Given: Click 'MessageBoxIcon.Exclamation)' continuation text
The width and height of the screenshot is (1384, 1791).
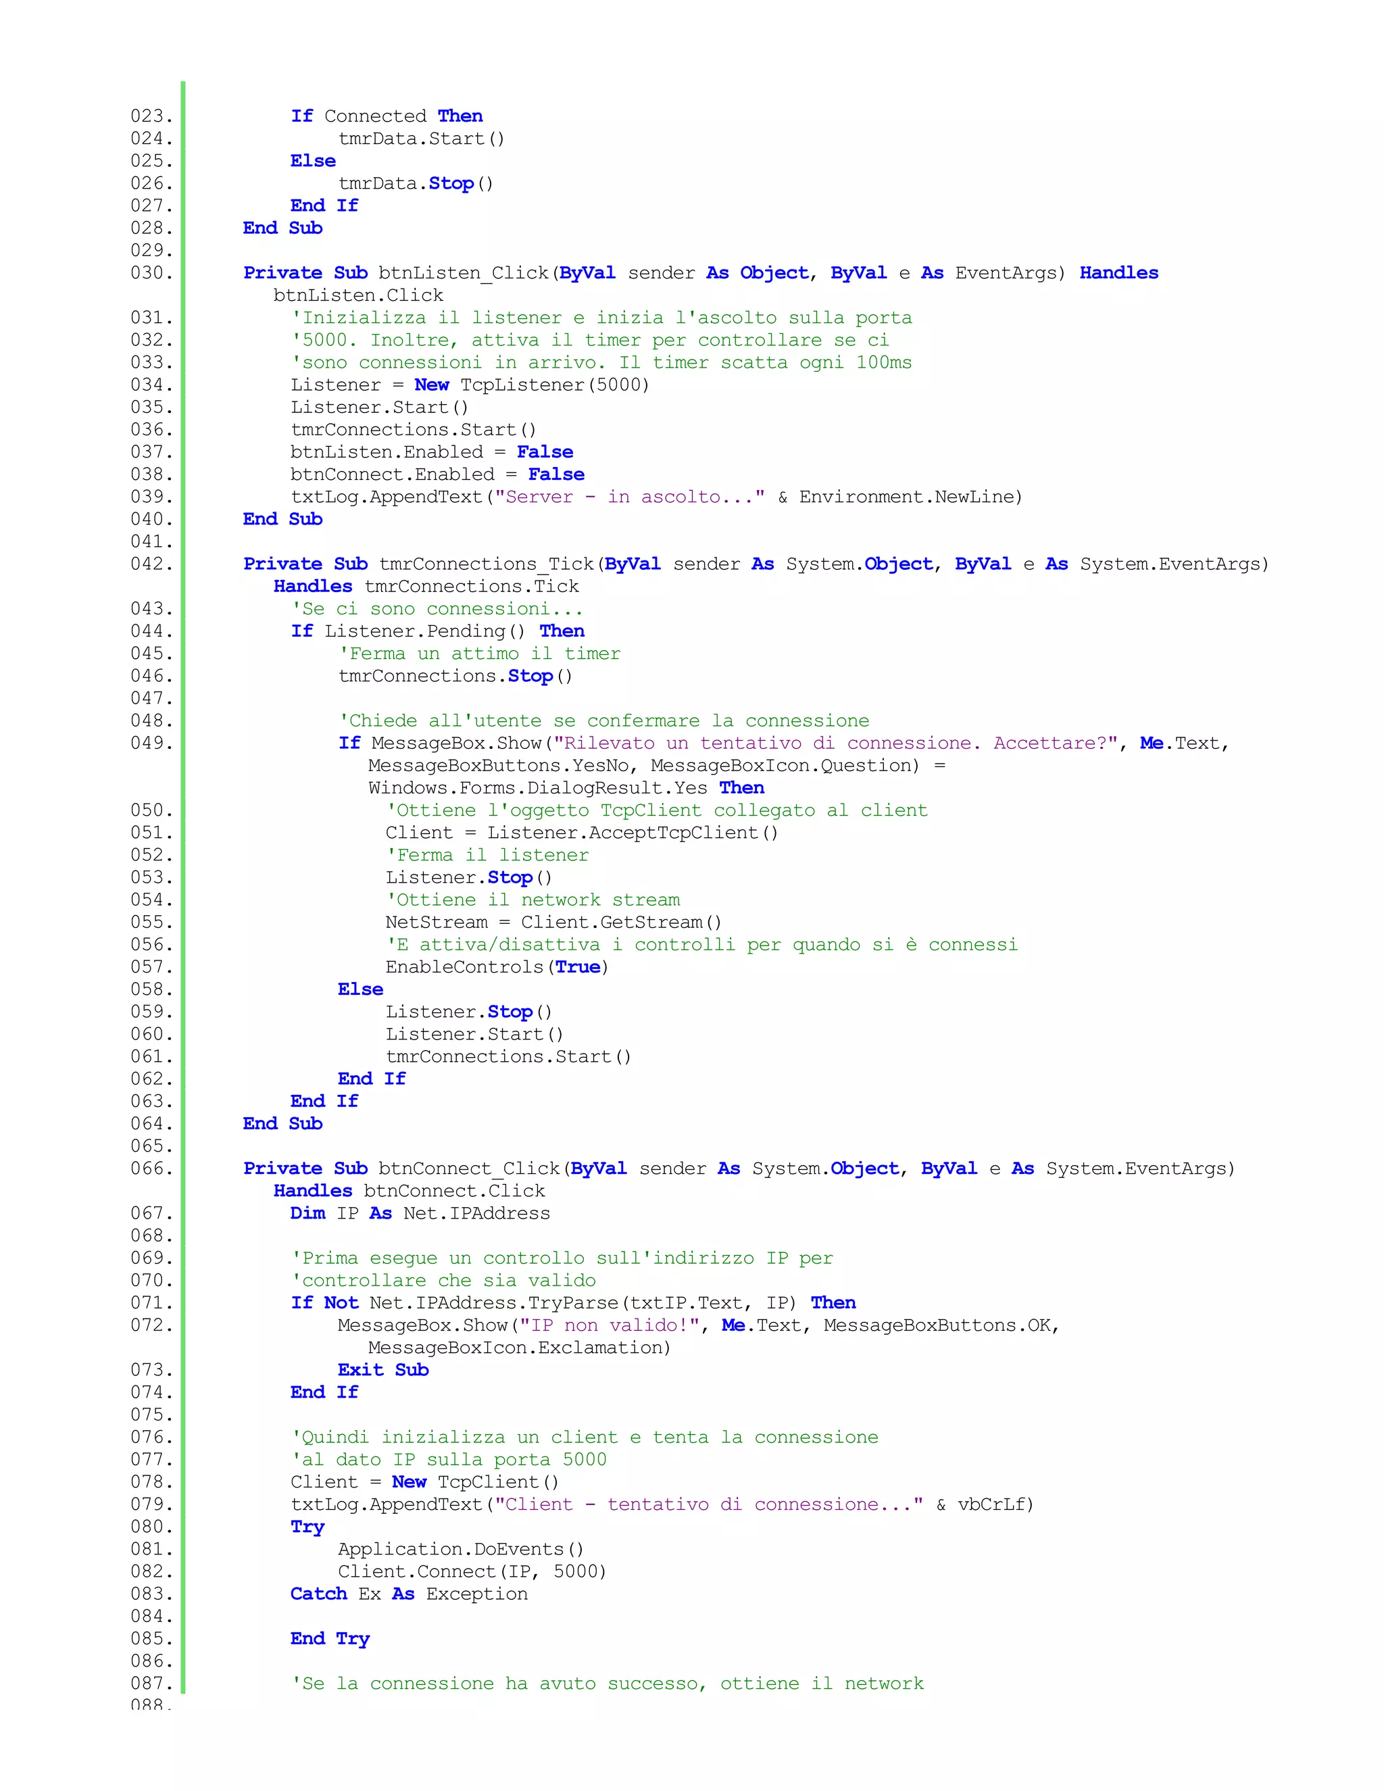Looking at the screenshot, I should (x=520, y=1348).
